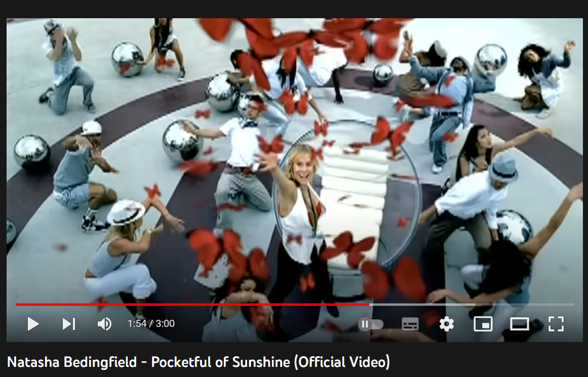Click the current playhead position on the timeline
Viewport: 588px width, 377px height.
[369, 304]
